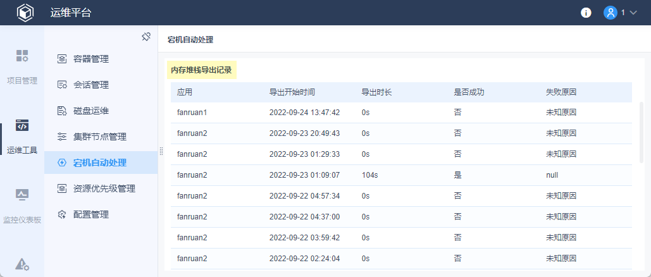
Task: Click timestamp 2022-09-22 04:37:00
Action: click(305, 217)
